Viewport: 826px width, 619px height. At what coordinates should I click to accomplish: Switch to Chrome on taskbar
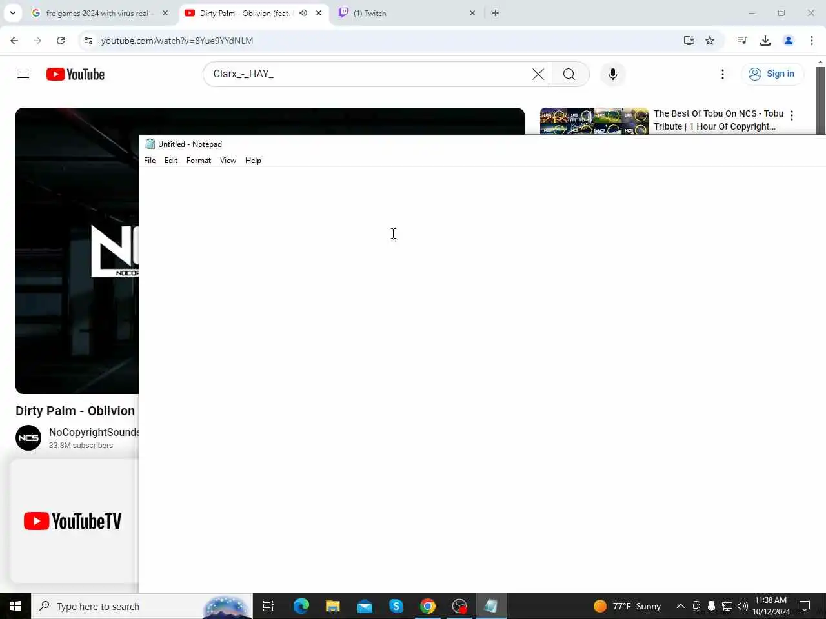click(428, 606)
